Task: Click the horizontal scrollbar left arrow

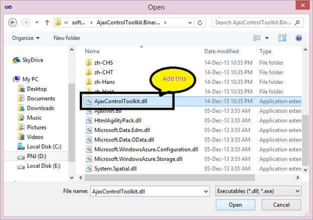Action: click(81, 177)
